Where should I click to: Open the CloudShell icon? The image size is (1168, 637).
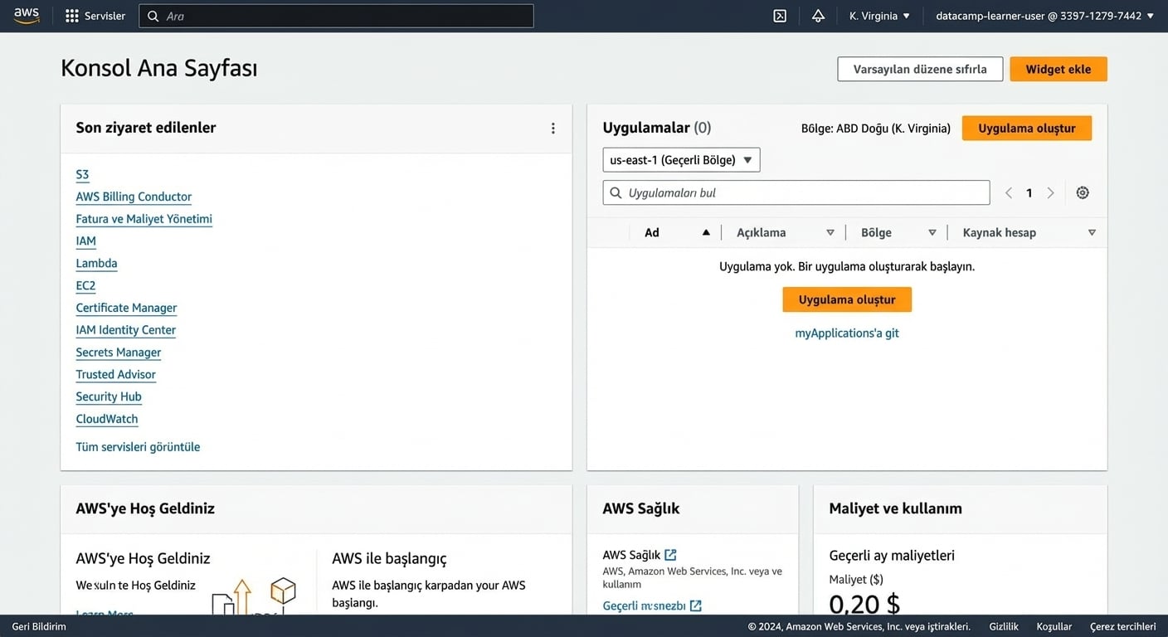(x=778, y=15)
